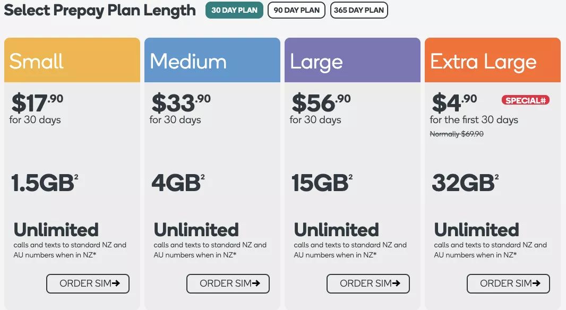566x310 pixels.
Task: Click the orange Extra Large plan header
Action: [493, 61]
